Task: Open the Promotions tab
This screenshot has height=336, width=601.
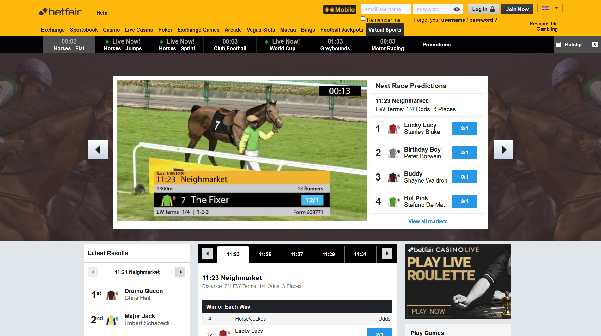Action: (437, 45)
